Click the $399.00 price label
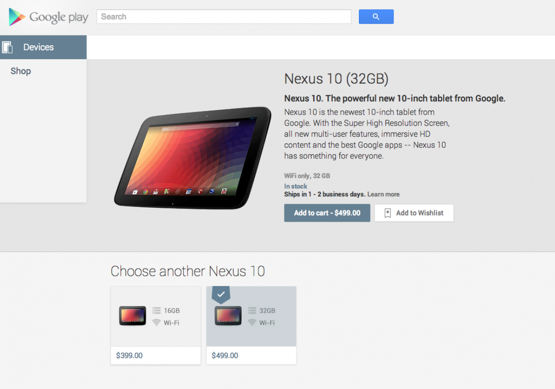 click(x=129, y=356)
